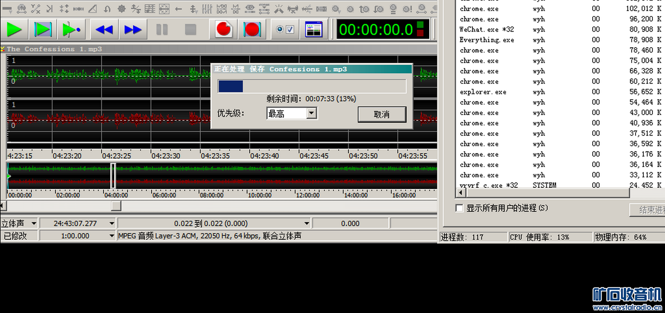Screen dimensions: 665x313
Task: Stop playback with the grey square button
Action: pyautogui.click(x=190, y=29)
